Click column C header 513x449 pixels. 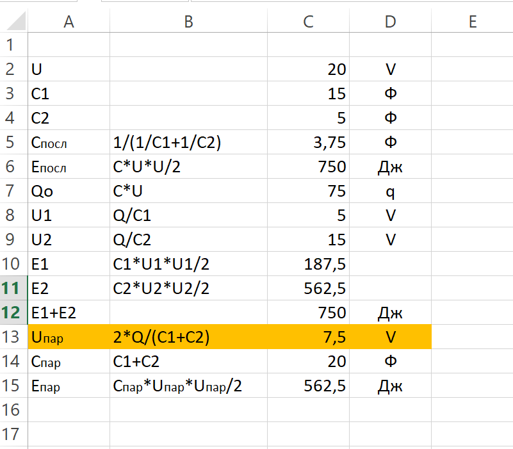pos(308,22)
